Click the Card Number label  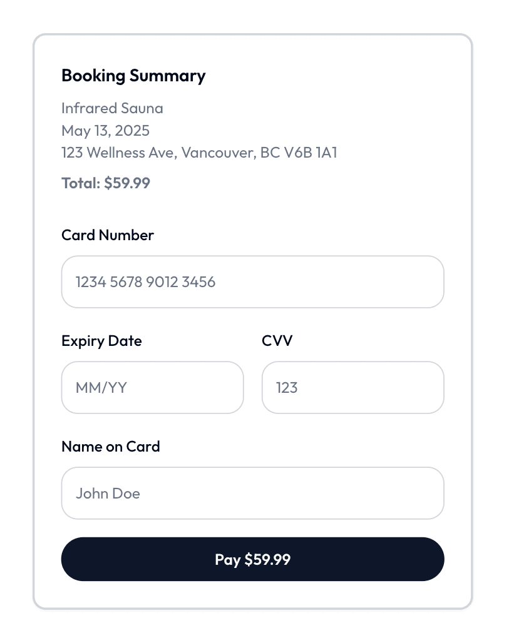point(108,235)
